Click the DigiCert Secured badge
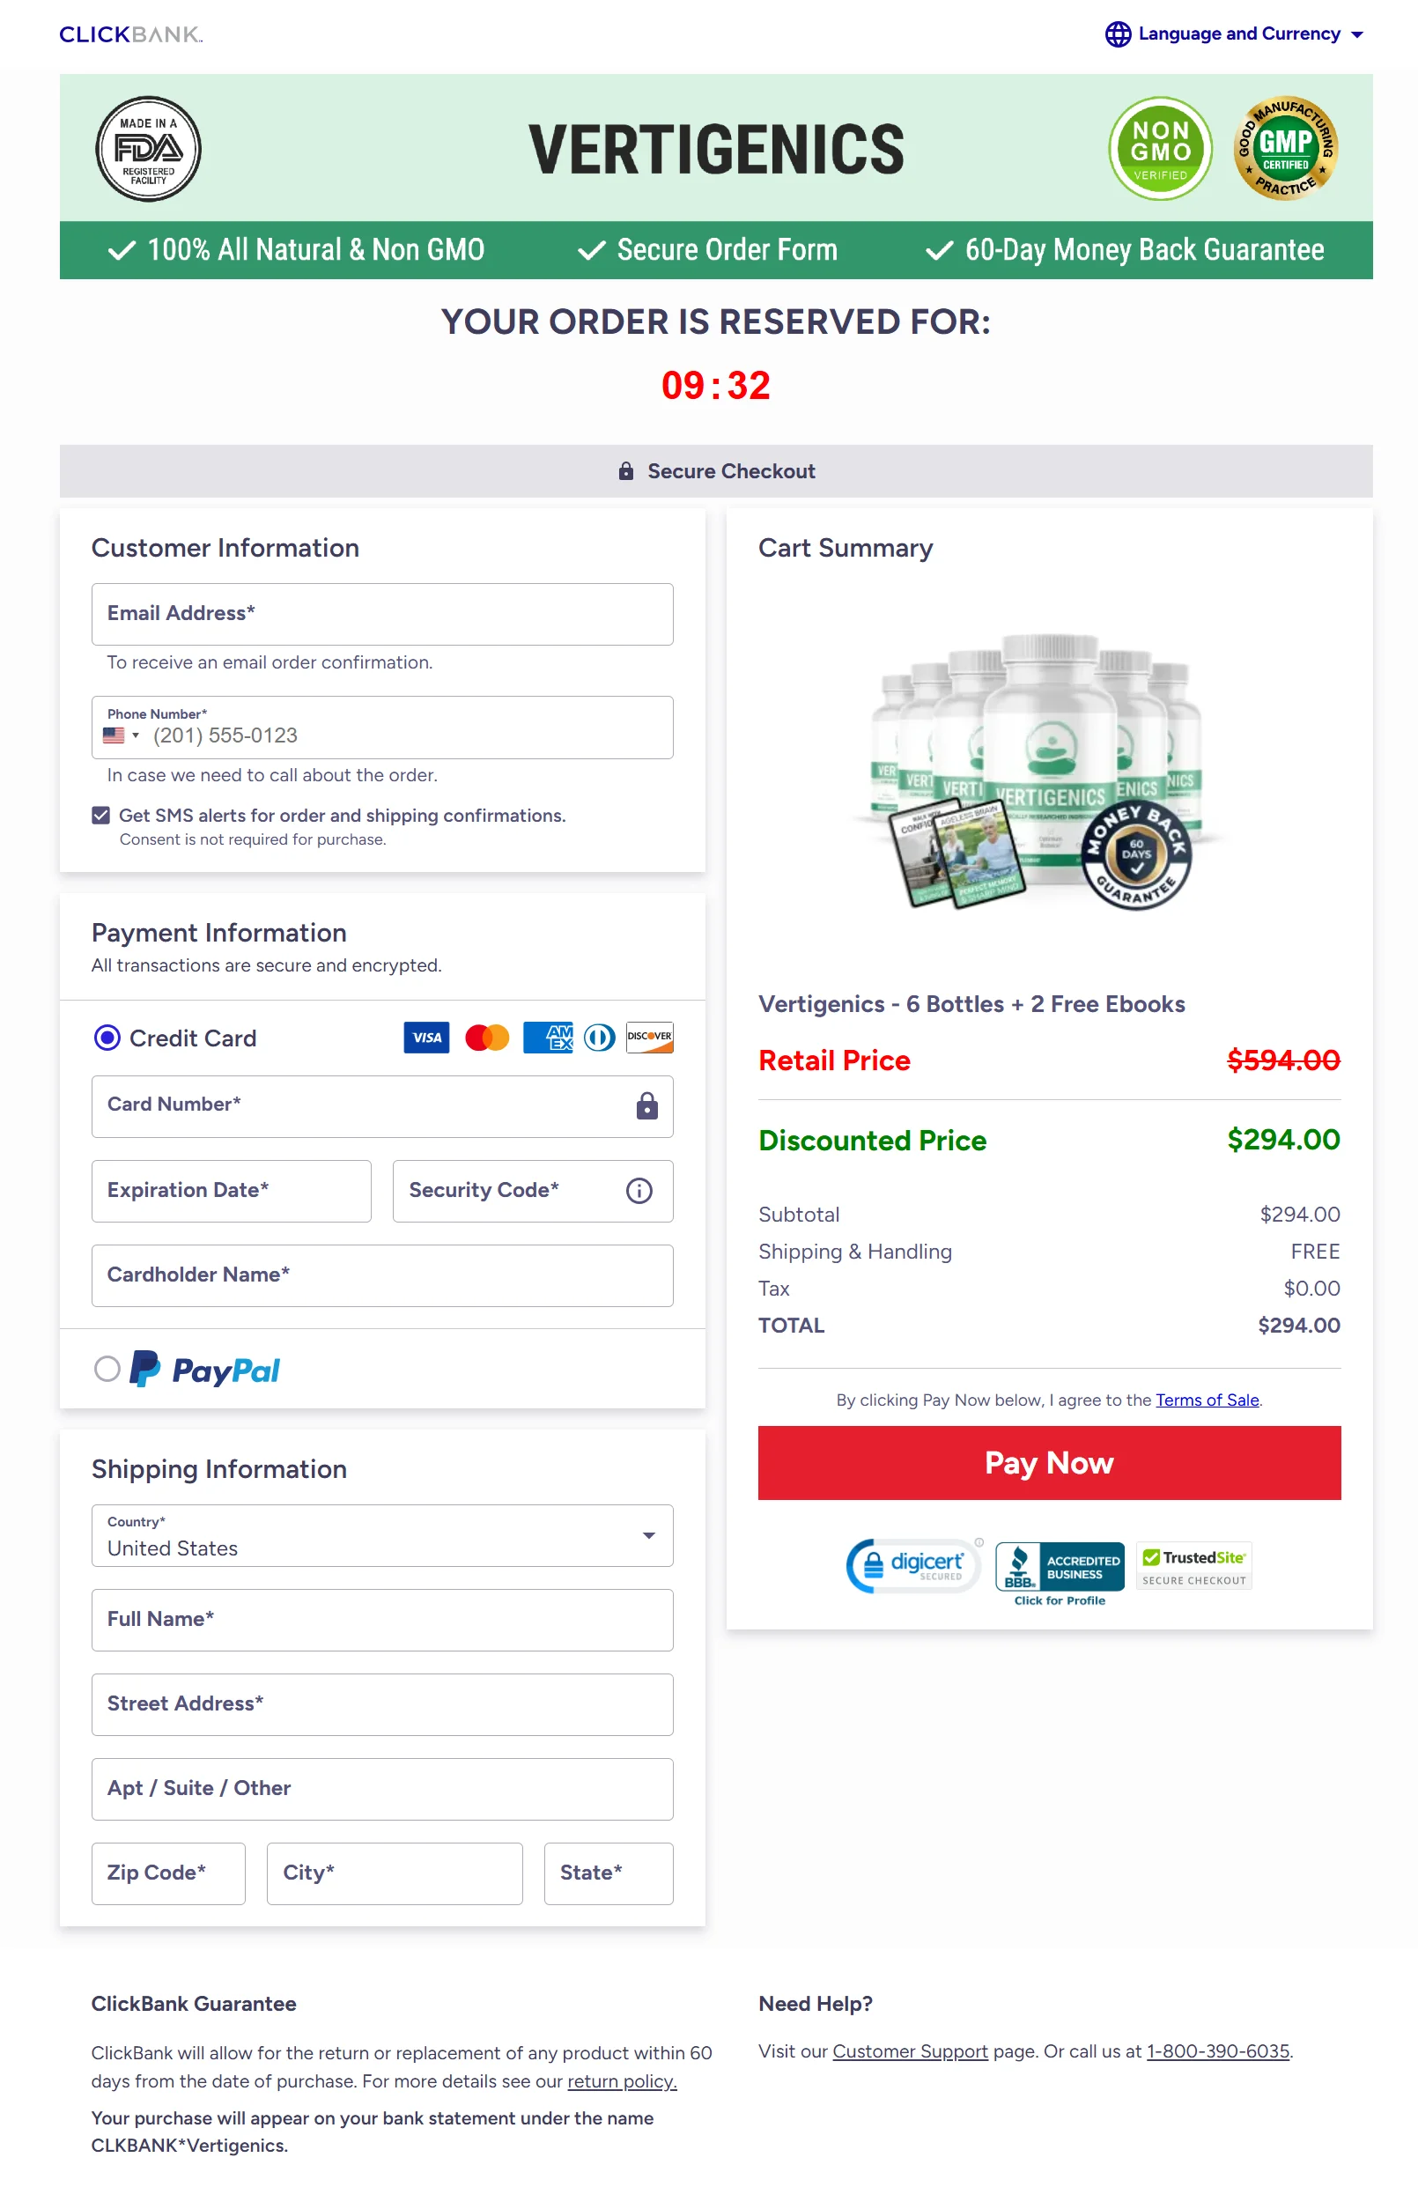Image resolution: width=1418 pixels, height=2187 pixels. pos(913,1566)
